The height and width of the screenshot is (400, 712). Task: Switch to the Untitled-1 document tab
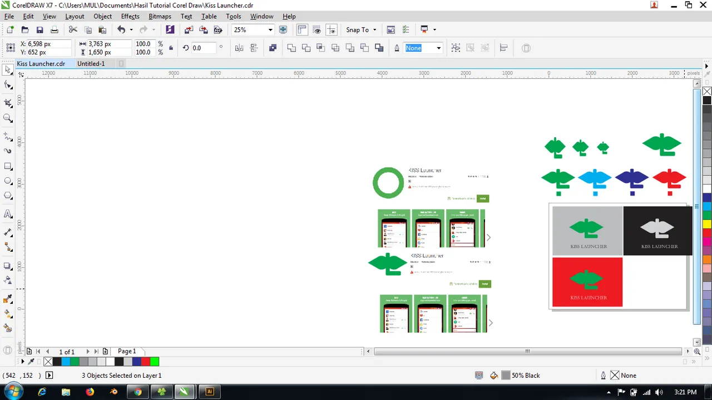91,64
